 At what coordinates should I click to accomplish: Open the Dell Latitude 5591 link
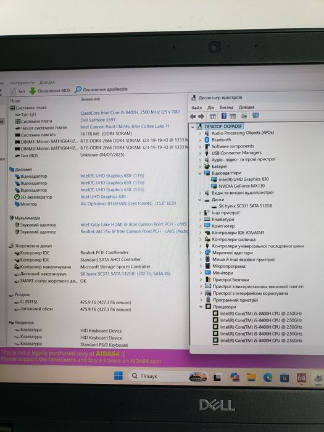coord(98,120)
